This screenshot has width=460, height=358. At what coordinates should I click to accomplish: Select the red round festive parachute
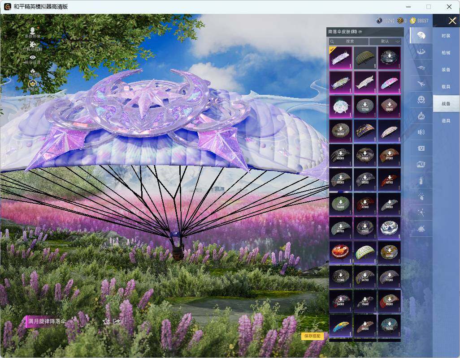(341, 252)
